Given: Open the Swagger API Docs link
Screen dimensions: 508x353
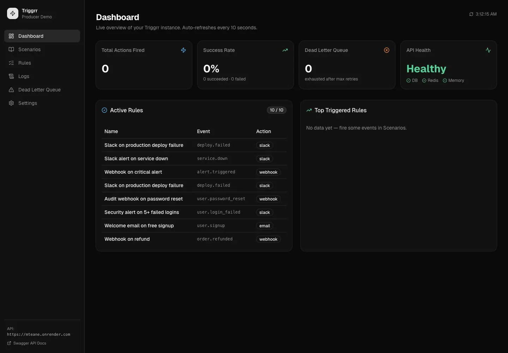Looking at the screenshot, I should [x=27, y=343].
